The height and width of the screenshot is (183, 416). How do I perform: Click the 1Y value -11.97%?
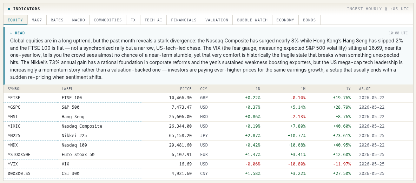coord(342,164)
